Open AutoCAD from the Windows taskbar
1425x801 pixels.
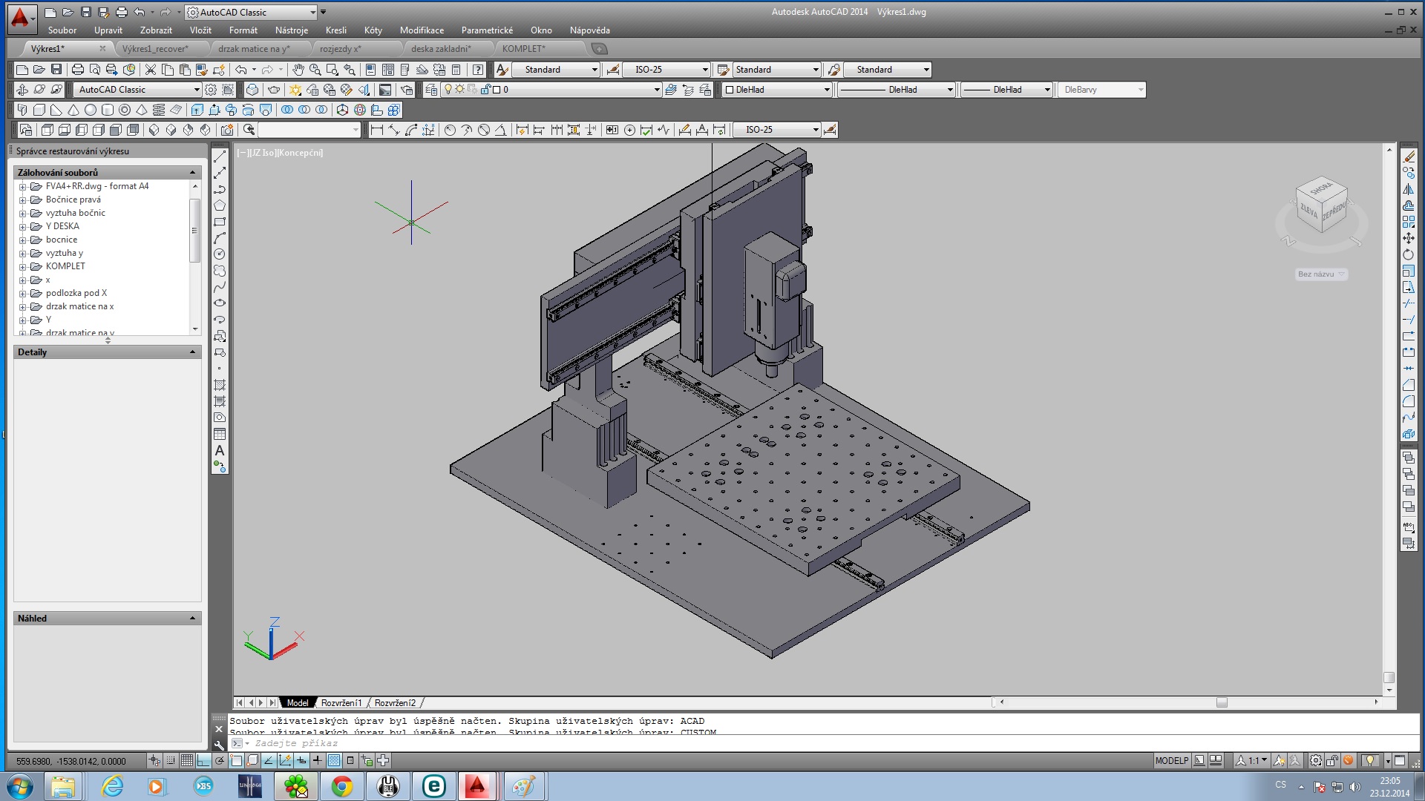(x=476, y=786)
